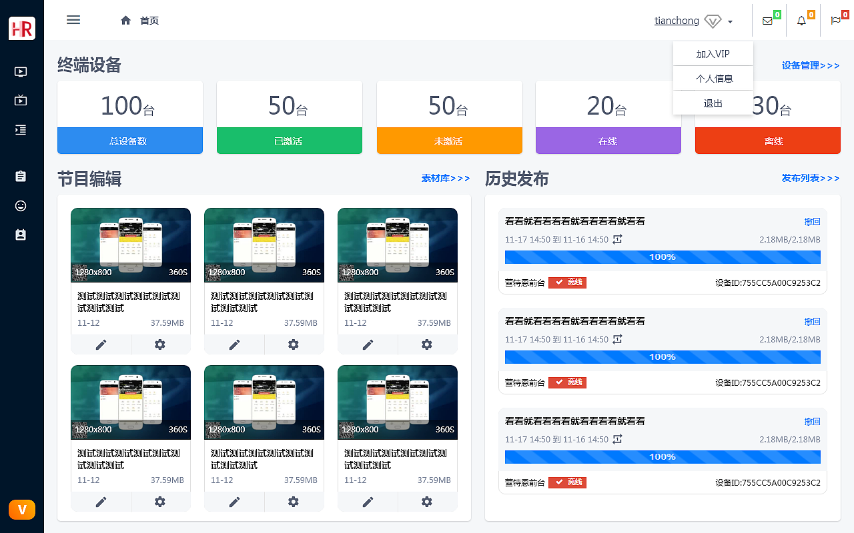Open the clipboard tasks icon in sidebar

point(21,176)
